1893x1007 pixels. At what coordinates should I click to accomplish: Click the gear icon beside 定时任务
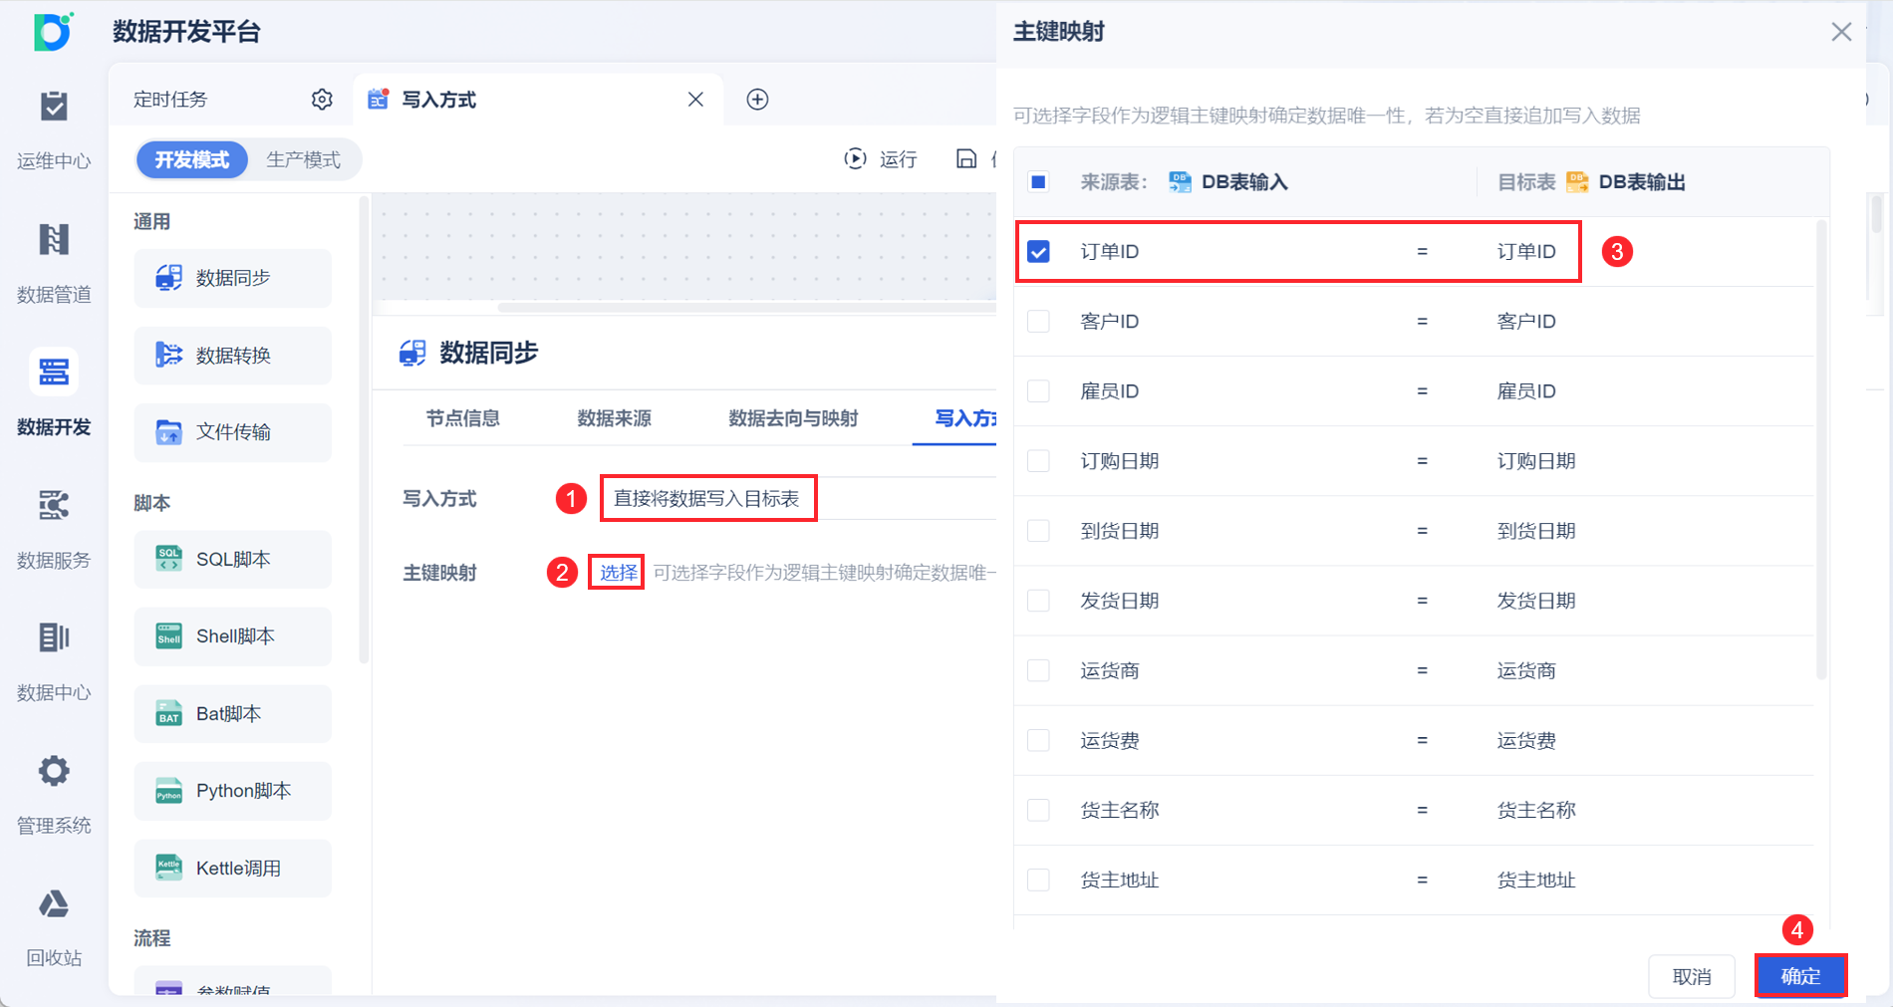(322, 100)
